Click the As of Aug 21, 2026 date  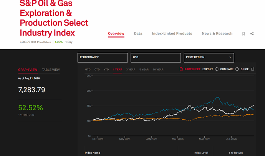[29, 78]
